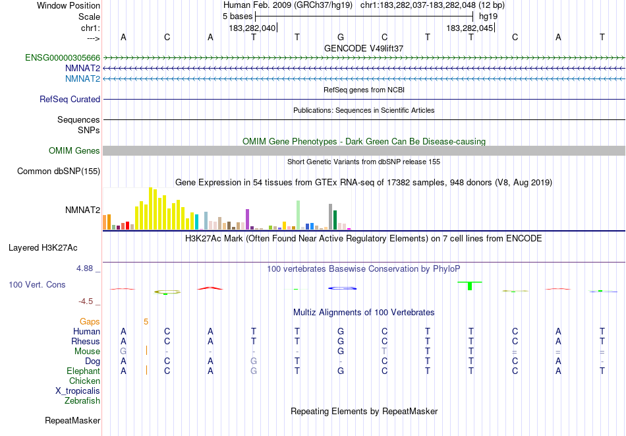Click the GTEx expression bar chart
This screenshot has height=436, width=626.
(x=227, y=208)
